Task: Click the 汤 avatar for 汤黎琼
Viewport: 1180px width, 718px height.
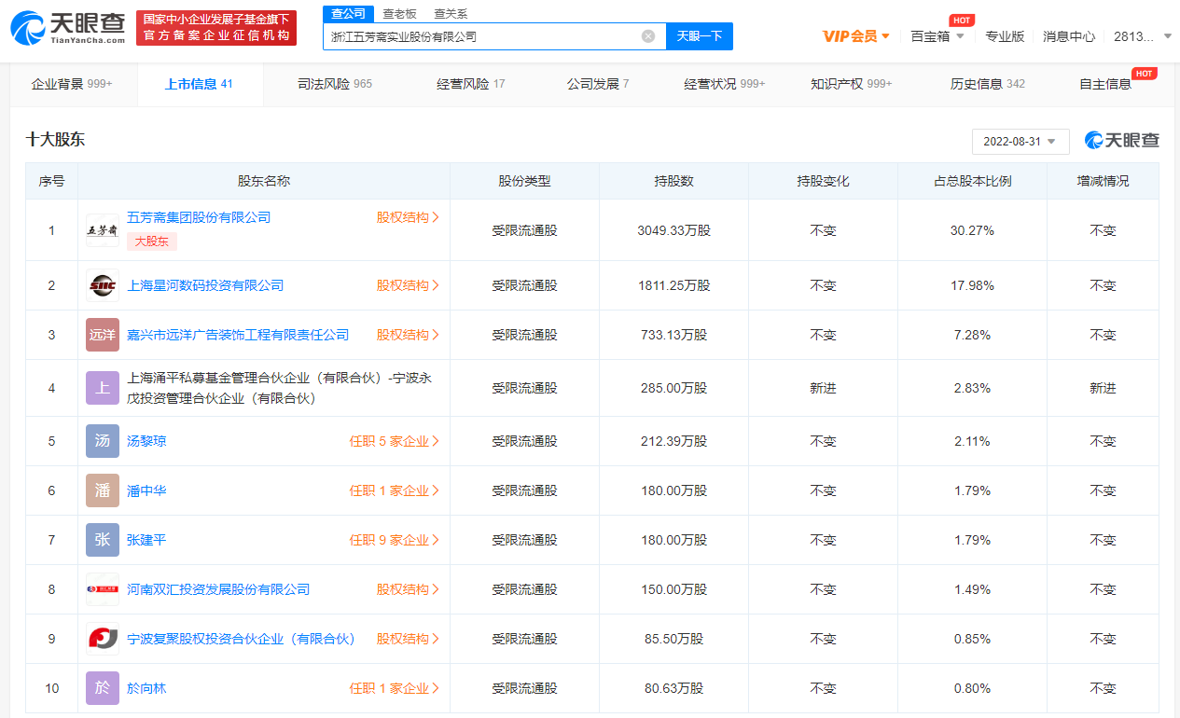Action: click(x=103, y=441)
